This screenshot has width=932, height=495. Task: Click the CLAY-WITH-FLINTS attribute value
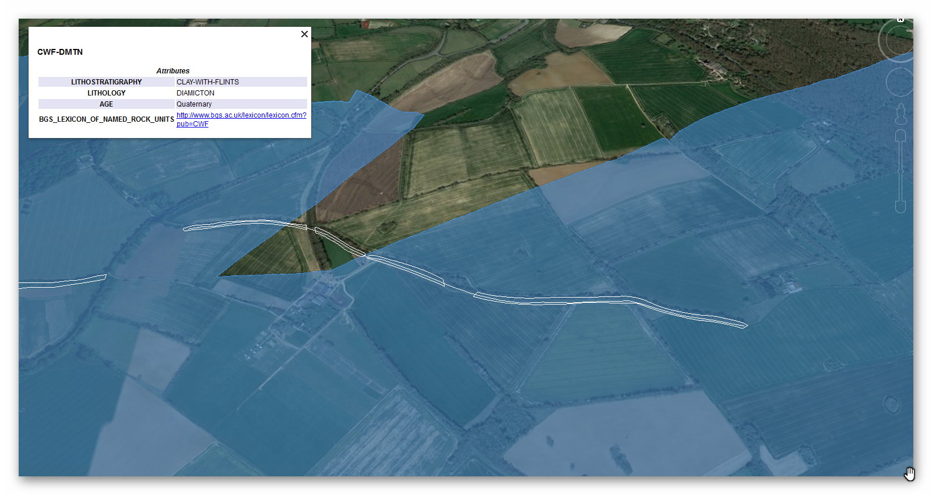point(207,82)
